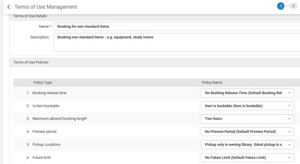Select the Is item bookable row label
Image resolution: width=300 pixels, height=164 pixels.
click(x=46, y=106)
